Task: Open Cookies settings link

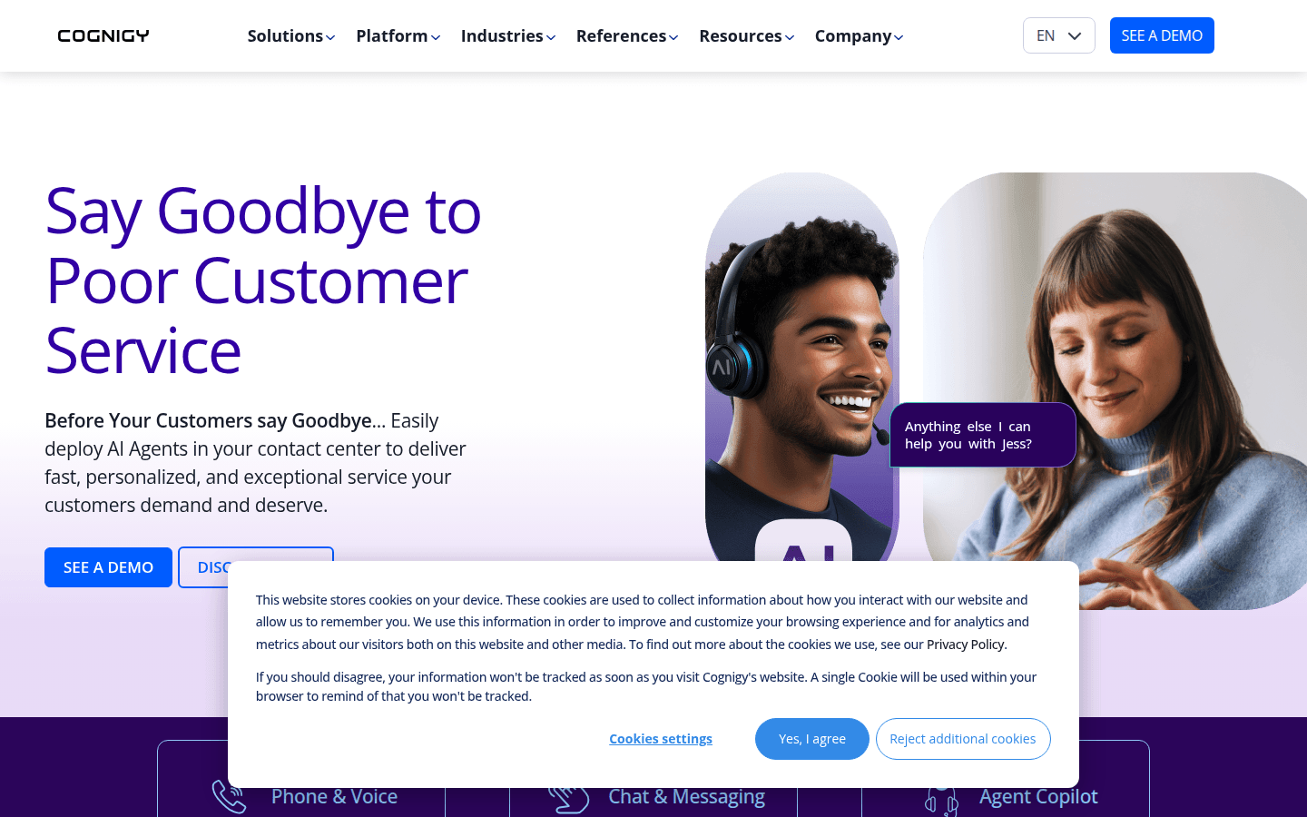Action: (x=661, y=739)
